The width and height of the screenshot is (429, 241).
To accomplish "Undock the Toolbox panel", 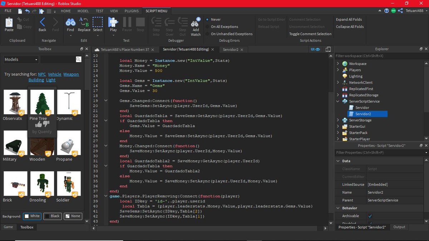I will pos(82,49).
